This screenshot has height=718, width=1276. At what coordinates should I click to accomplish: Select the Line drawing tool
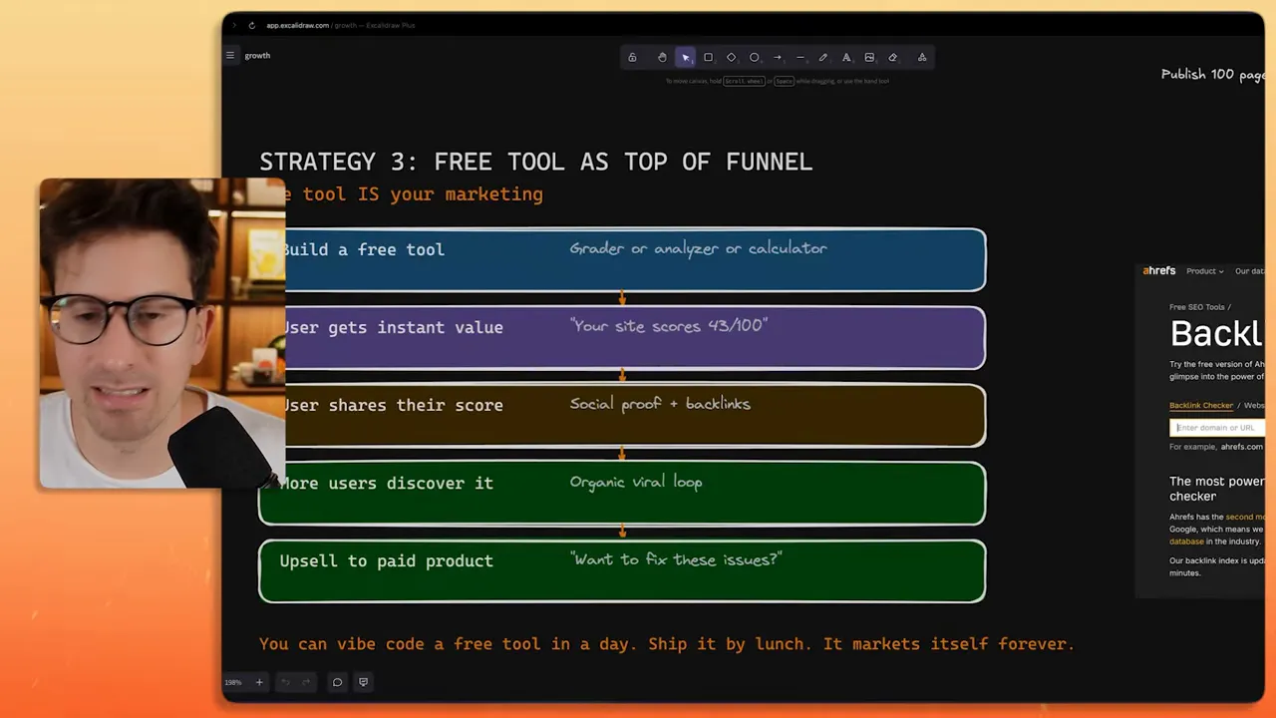click(800, 58)
